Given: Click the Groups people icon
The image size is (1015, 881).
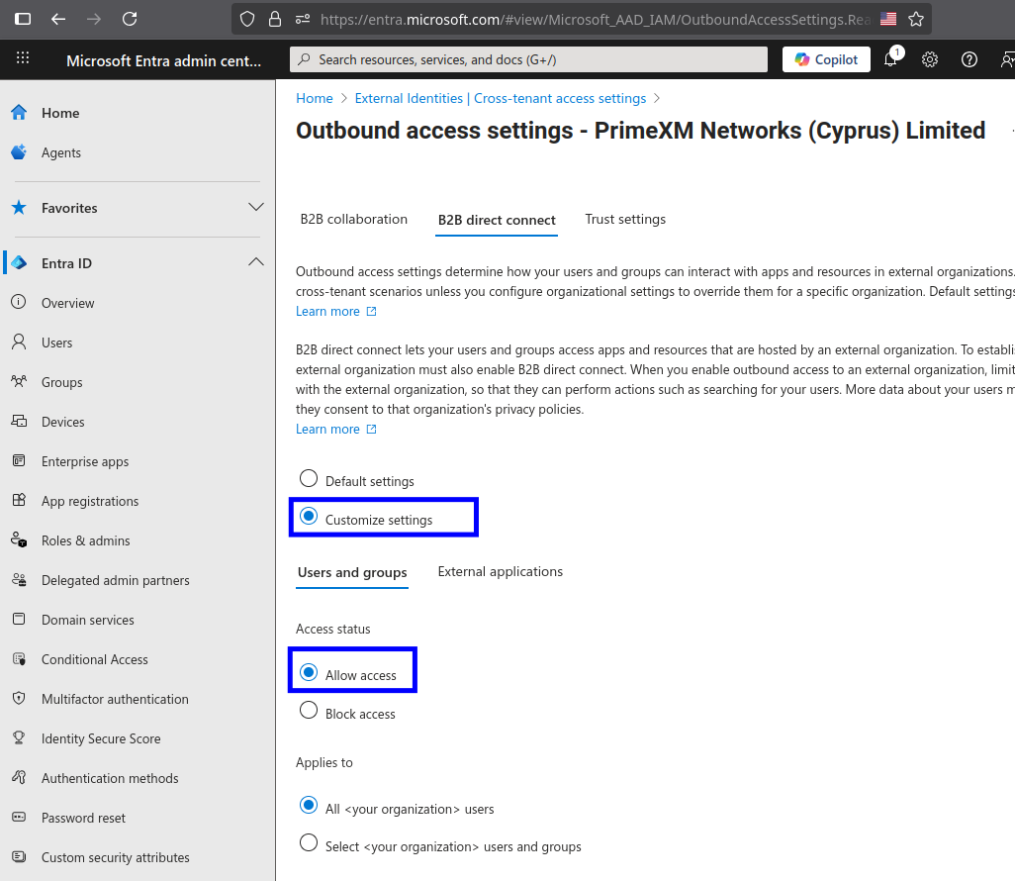Looking at the screenshot, I should pos(19,381).
